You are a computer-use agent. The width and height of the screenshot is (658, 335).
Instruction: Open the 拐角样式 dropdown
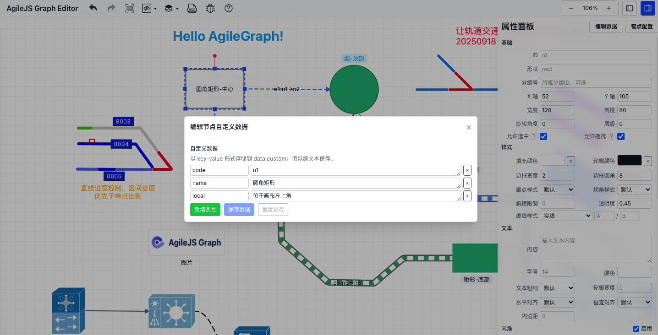pos(635,189)
